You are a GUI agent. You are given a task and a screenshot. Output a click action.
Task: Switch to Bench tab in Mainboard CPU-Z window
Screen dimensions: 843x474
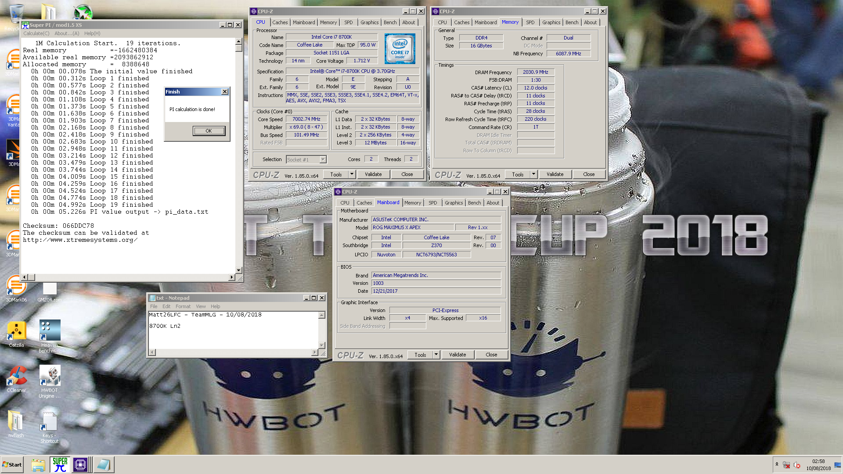474,203
